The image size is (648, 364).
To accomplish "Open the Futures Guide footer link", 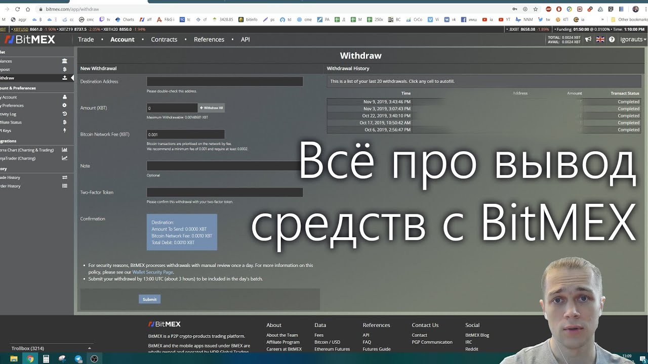I will click(377, 349).
